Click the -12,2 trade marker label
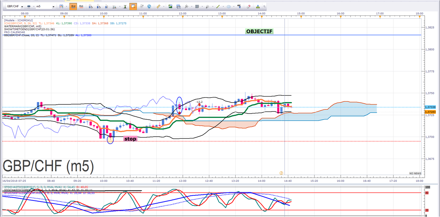This screenshot has width=440, height=217. pos(199,102)
